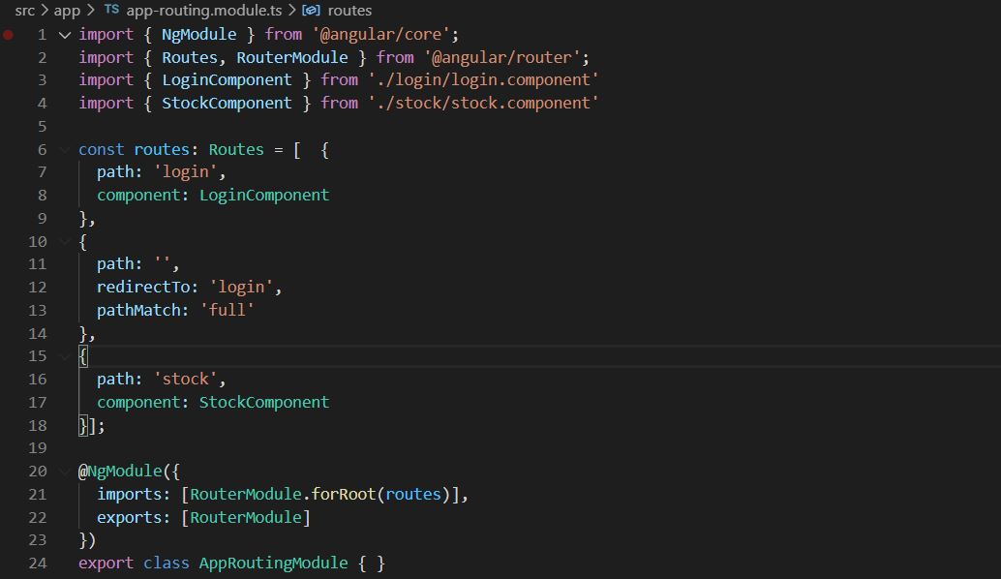The image size is (1001, 579).
Task: Click the './login/login.component' path string
Action: tap(483, 80)
